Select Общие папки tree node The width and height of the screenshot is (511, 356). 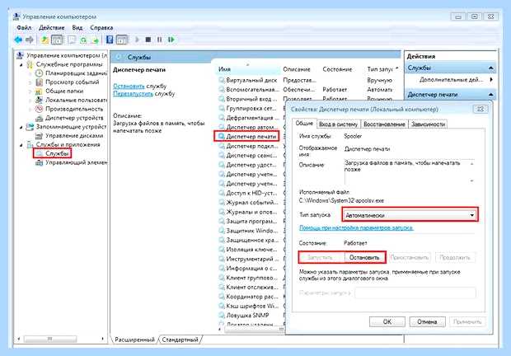(64, 91)
